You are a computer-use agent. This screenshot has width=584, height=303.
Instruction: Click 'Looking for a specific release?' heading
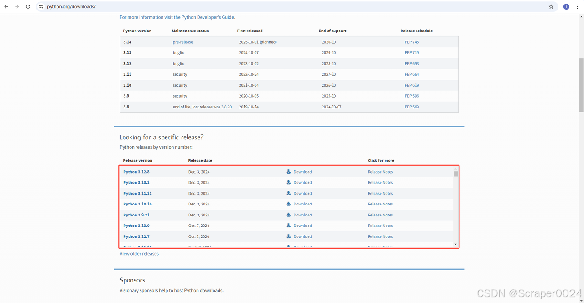pos(162,137)
